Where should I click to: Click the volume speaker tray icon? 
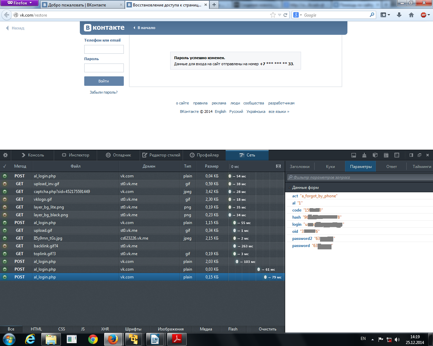point(397,339)
